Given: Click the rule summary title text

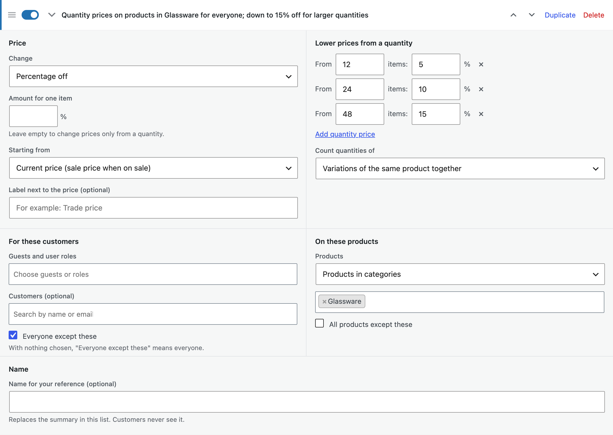Looking at the screenshot, I should (x=215, y=15).
